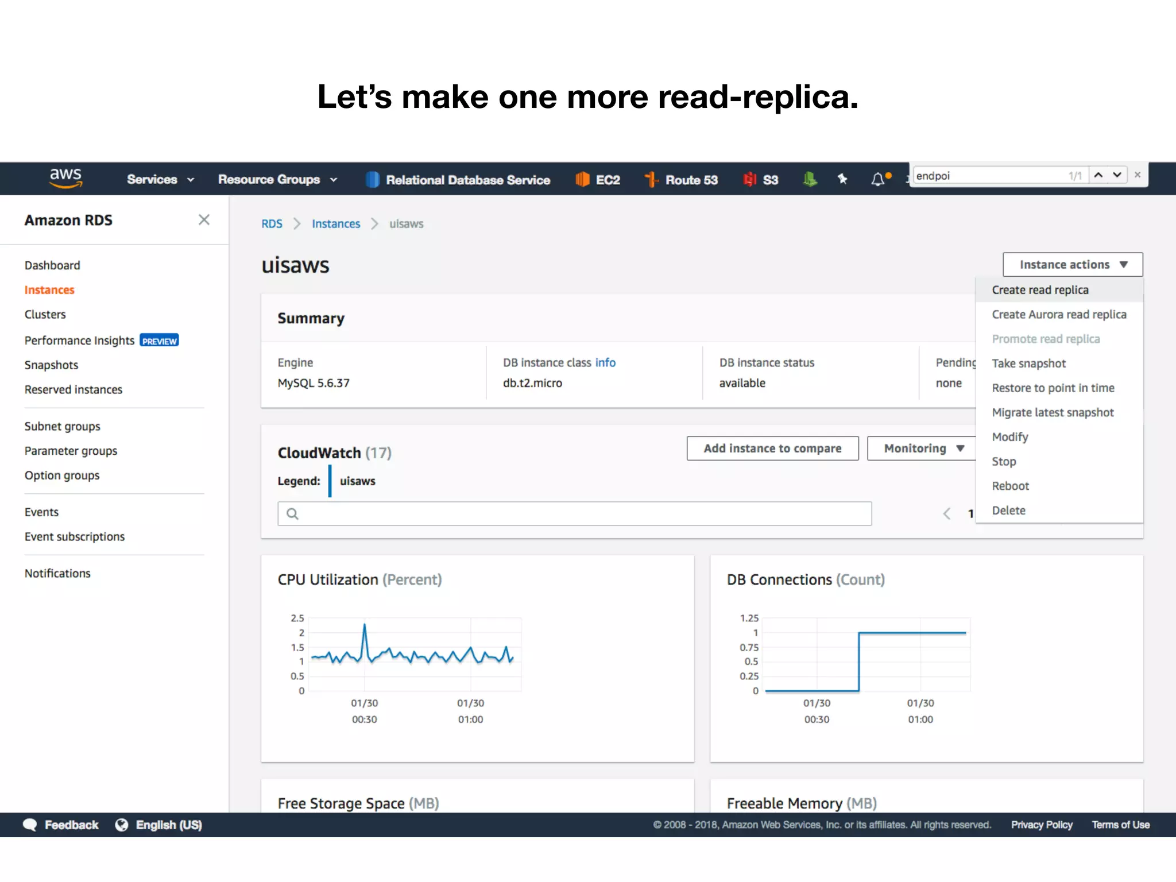
Task: Click the CloudWatch search magnifier icon
Action: point(292,514)
